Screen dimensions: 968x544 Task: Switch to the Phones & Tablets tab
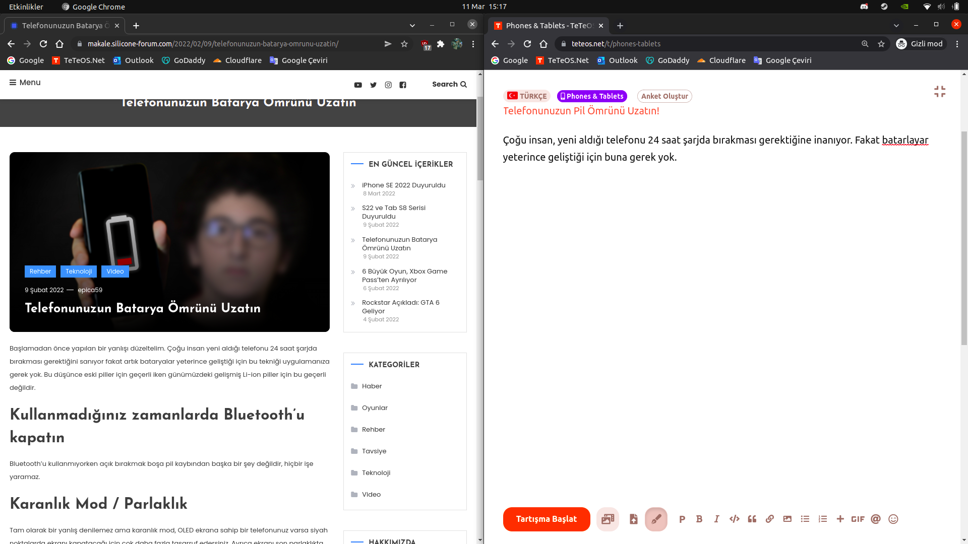549,25
